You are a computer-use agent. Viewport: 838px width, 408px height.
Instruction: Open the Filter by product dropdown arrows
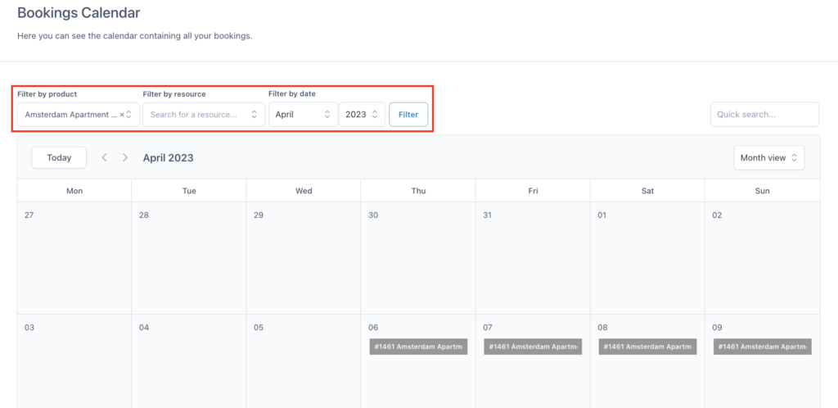click(130, 115)
